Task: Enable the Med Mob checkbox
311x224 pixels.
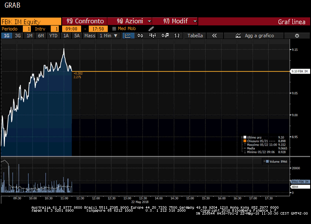Action: coord(114,29)
